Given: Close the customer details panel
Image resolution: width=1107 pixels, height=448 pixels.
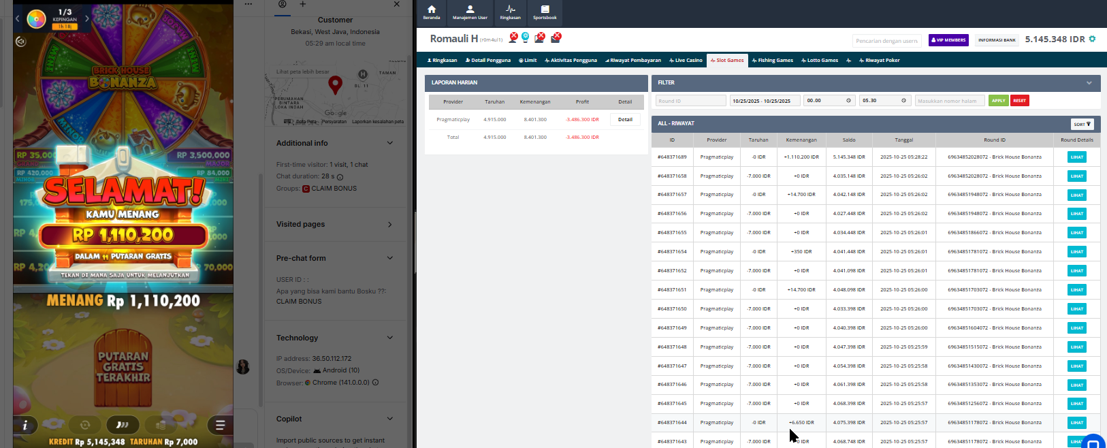Looking at the screenshot, I should (x=397, y=4).
